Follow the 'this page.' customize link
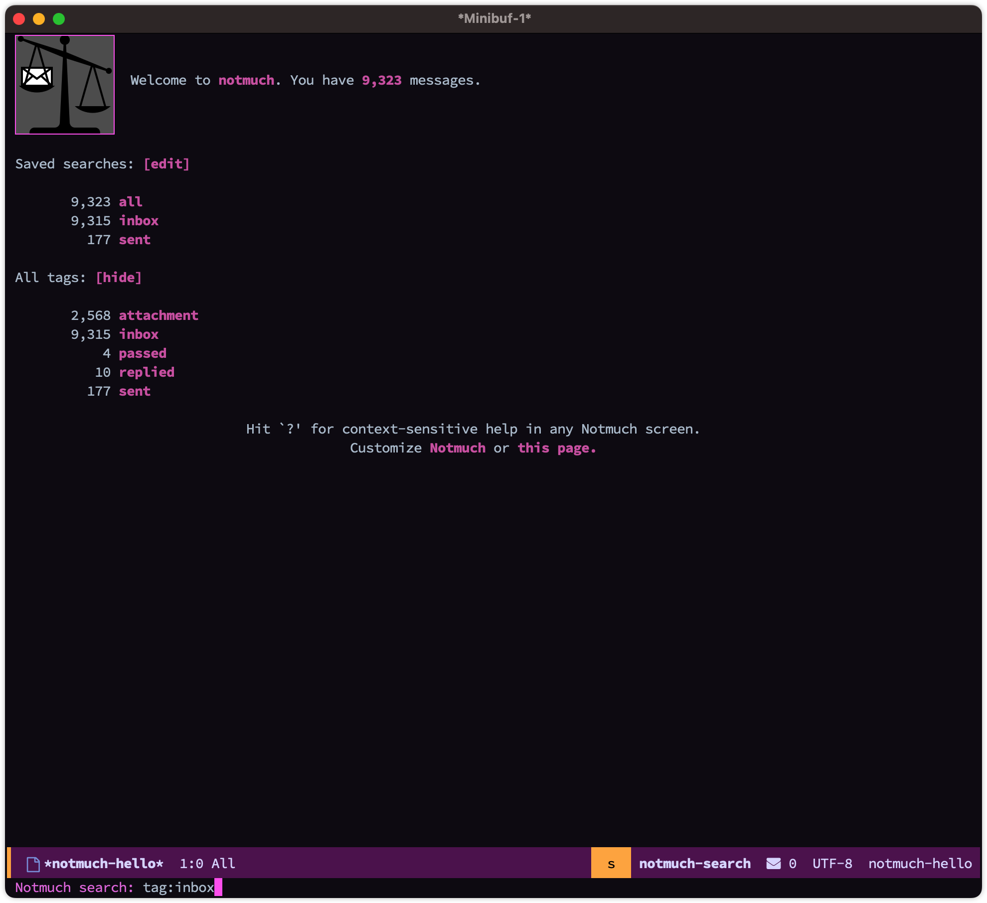Screen dimensions: 987x903 (x=557, y=448)
